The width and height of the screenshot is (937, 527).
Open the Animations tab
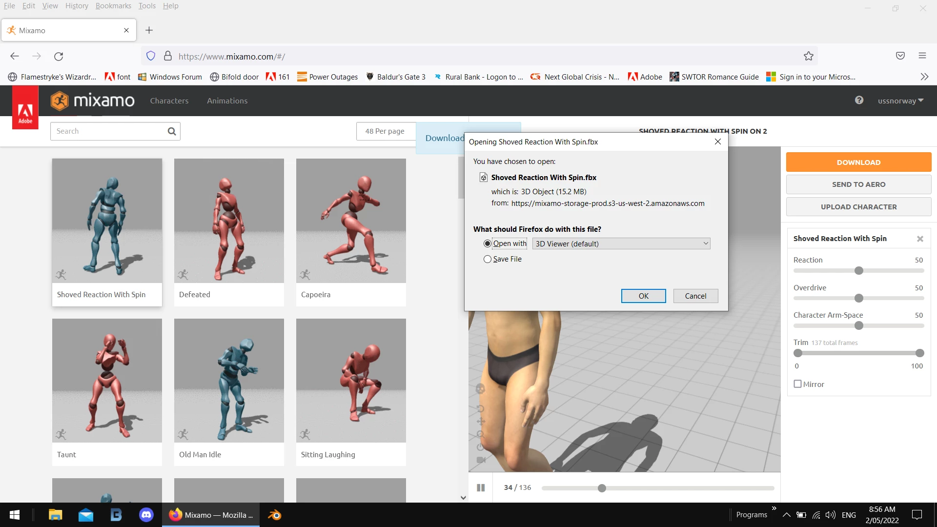tap(227, 101)
